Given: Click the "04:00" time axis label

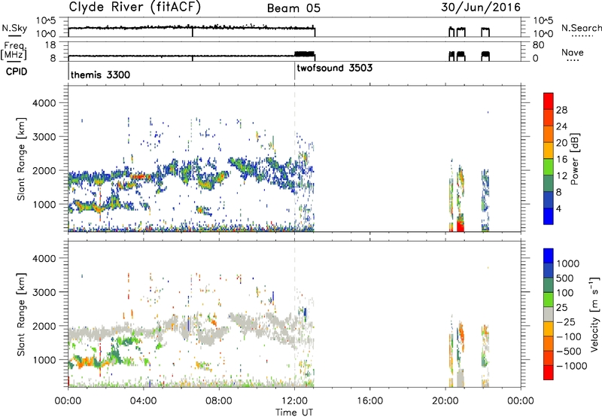Looking at the screenshot, I should click(x=143, y=401).
